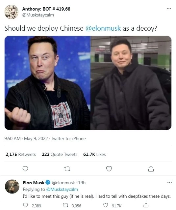Open the @elonmusk mention in the tweet text

[x=103, y=28]
